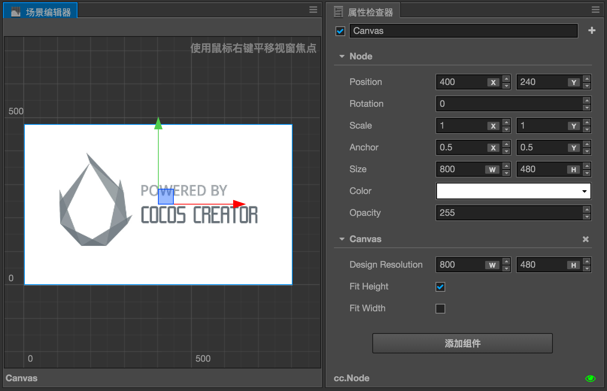Toggle the Canvas node active checkbox
Viewport: 607px width, 391px height.
pyautogui.click(x=340, y=31)
